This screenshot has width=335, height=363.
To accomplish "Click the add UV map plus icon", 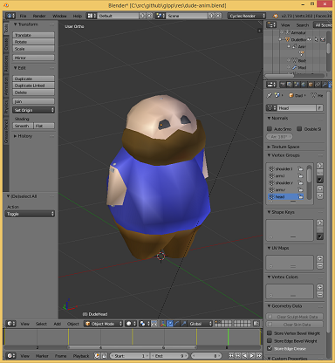I will [x=319, y=258].
